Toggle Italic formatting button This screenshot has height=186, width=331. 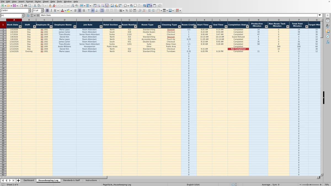[51, 10]
